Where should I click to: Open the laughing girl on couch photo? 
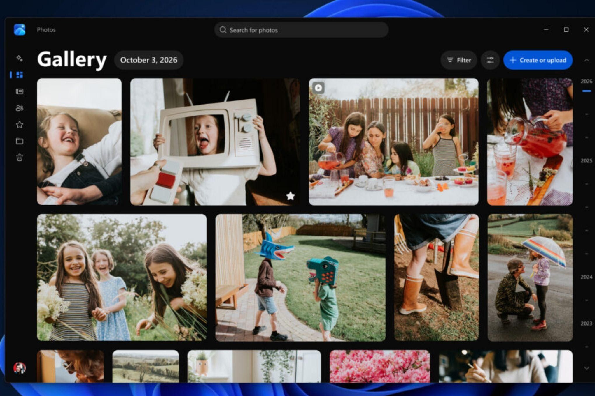coord(79,142)
